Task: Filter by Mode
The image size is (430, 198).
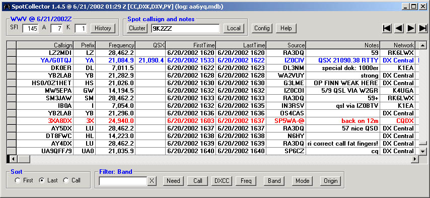Action: (303, 180)
